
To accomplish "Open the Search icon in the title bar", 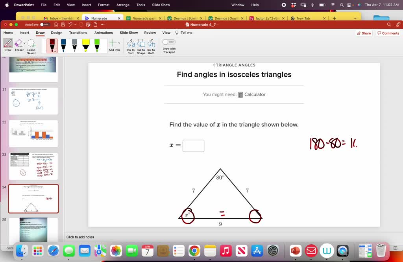I will (x=388, y=24).
